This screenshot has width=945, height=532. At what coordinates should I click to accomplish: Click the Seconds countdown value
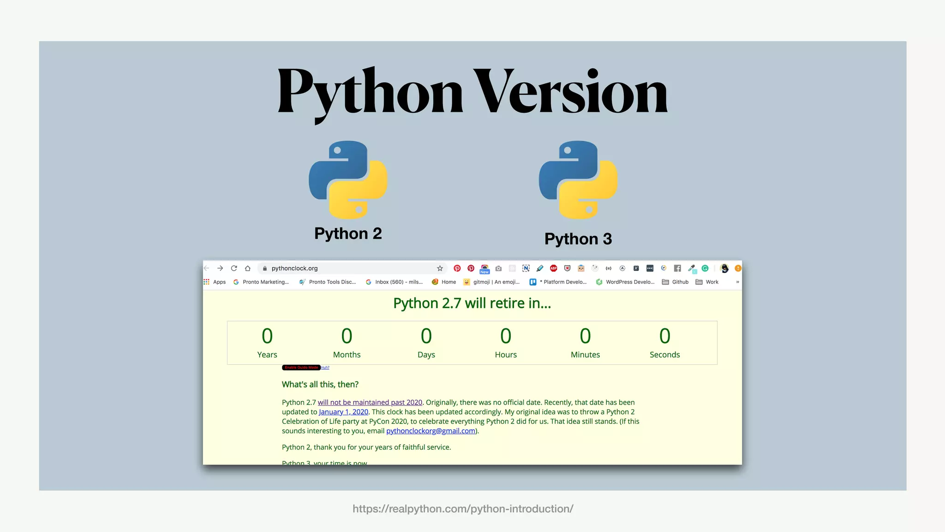665,336
